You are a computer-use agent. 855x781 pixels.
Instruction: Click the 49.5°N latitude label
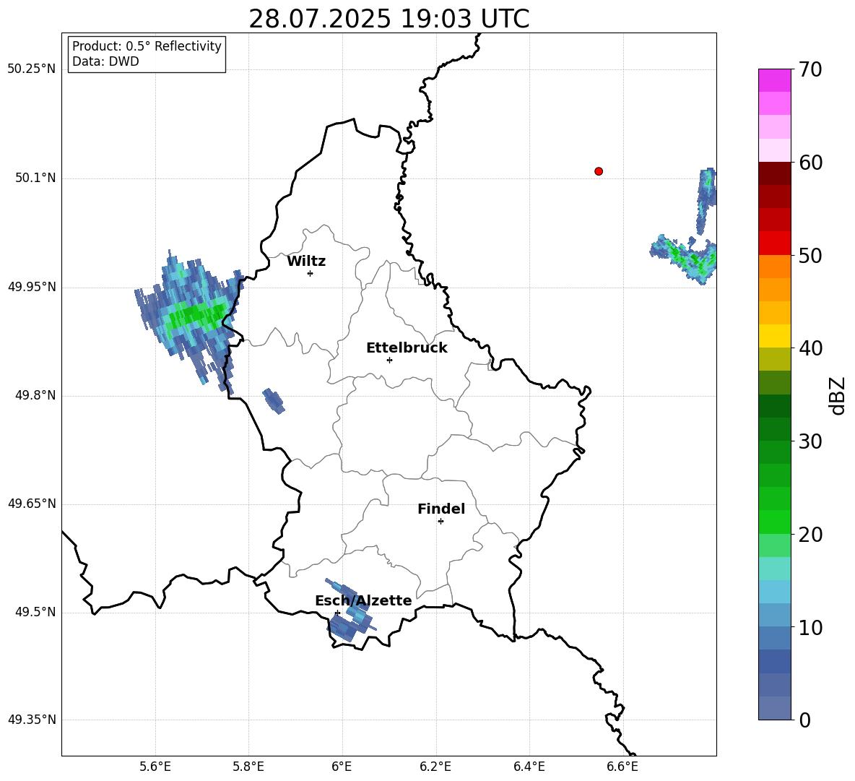coord(35,612)
